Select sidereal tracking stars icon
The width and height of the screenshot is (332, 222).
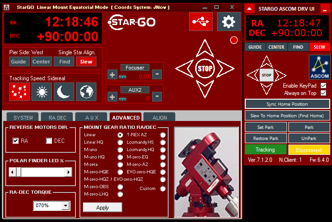(x=19, y=92)
